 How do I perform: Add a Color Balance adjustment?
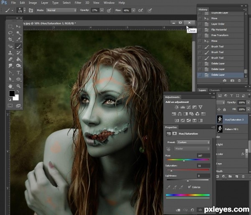click(x=180, y=114)
